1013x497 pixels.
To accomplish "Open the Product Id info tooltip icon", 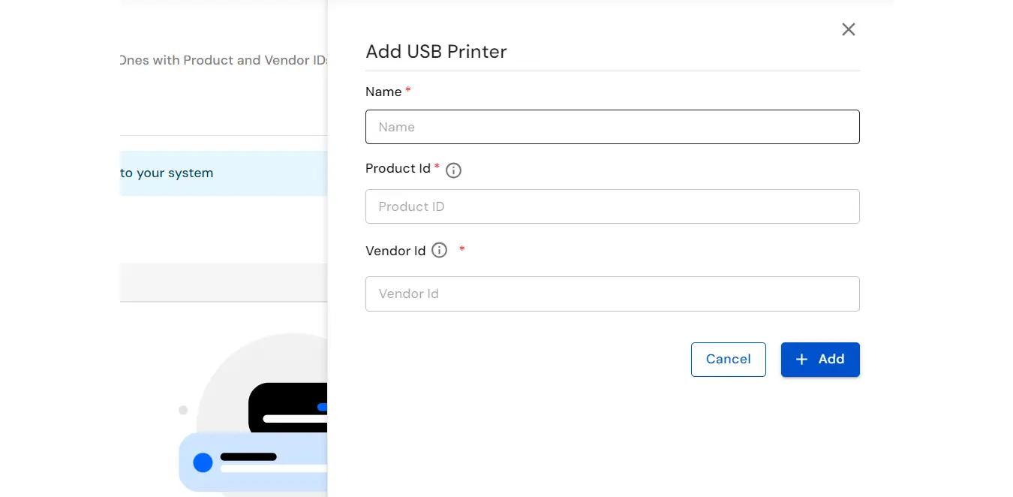I will pos(453,170).
